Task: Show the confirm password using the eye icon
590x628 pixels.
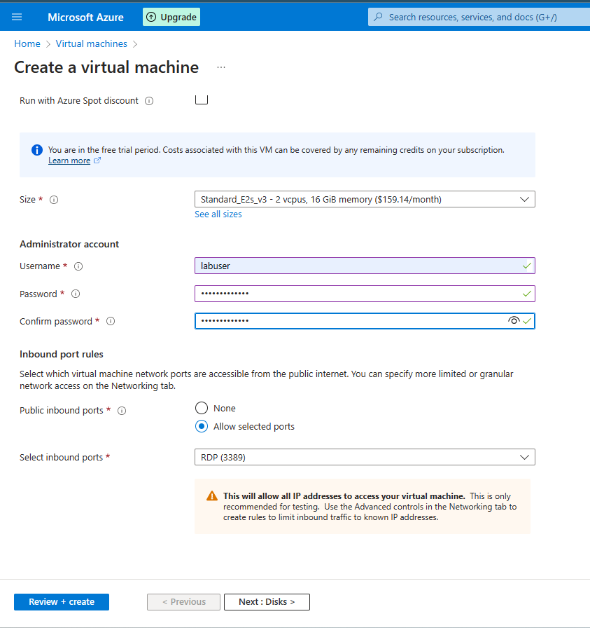Action: (513, 320)
